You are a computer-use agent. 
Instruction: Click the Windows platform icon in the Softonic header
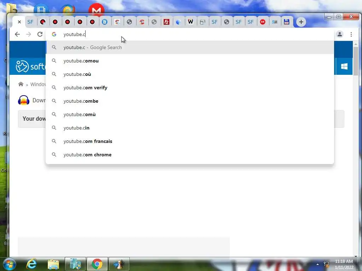pyautogui.click(x=344, y=66)
